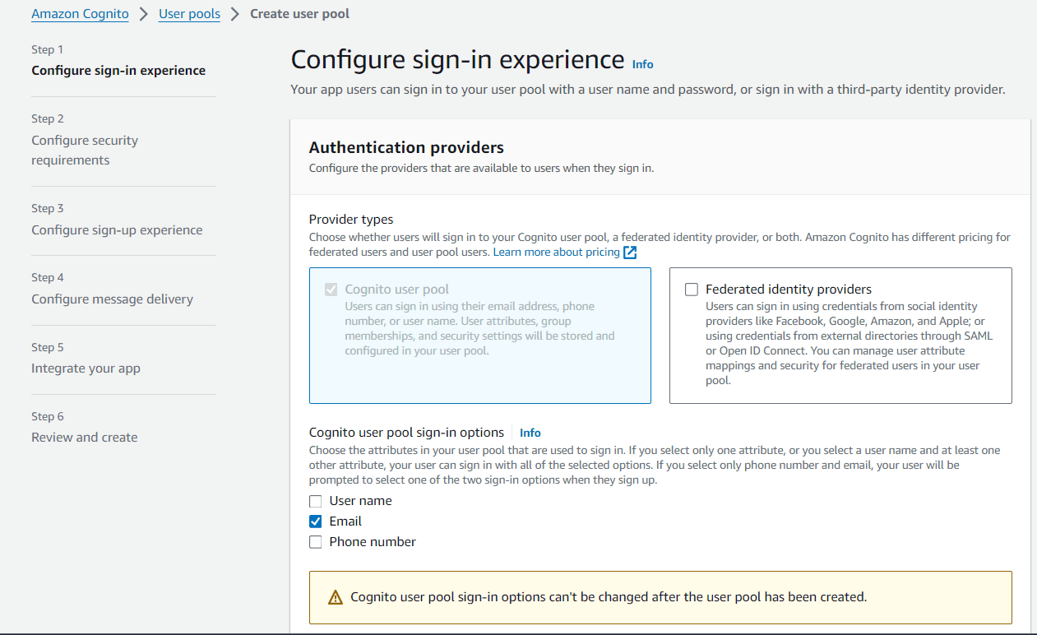Select Step 1 Configure sign-in experience
This screenshot has width=1037, height=635.
tap(118, 71)
